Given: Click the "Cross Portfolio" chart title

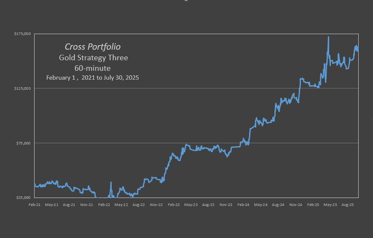Looking at the screenshot, I should click(x=92, y=47).
